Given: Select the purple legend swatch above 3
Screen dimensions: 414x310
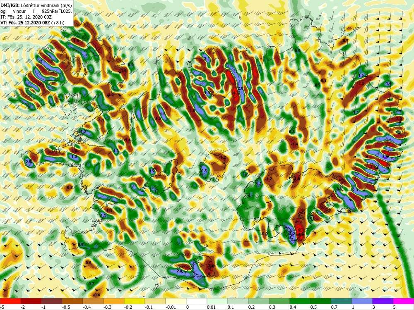Looking at the screenshot, I should coord(383,301).
